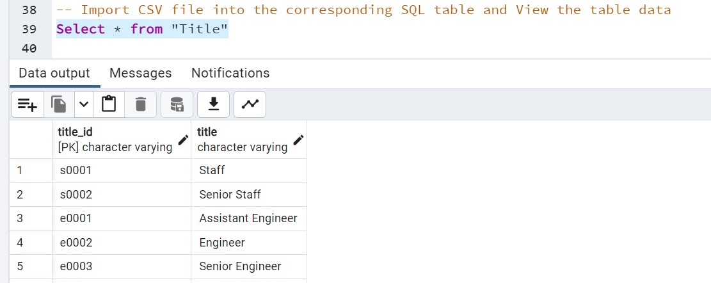Select row number 2 header
The width and height of the screenshot is (711, 283).
pyautogui.click(x=31, y=195)
